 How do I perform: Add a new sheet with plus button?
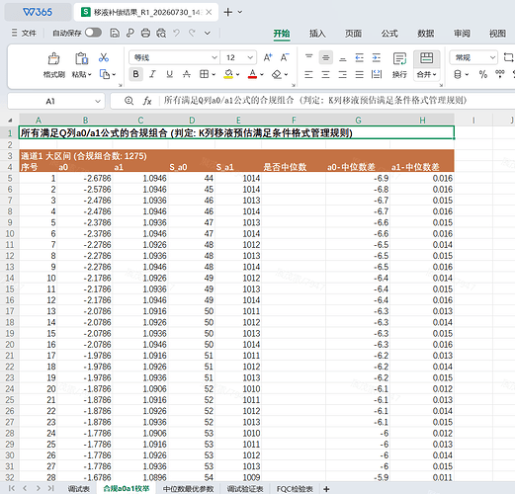(x=326, y=489)
